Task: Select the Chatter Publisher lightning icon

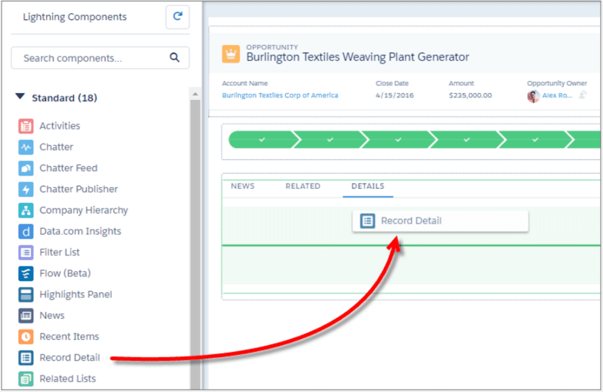Action: click(26, 190)
